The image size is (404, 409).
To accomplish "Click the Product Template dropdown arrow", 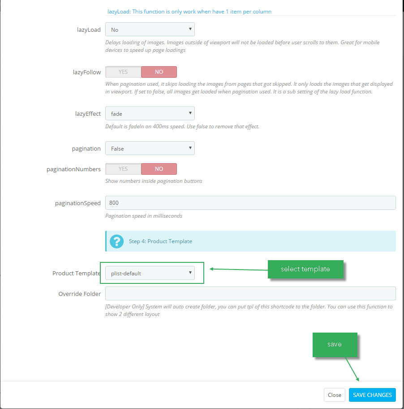I will click(x=190, y=273).
